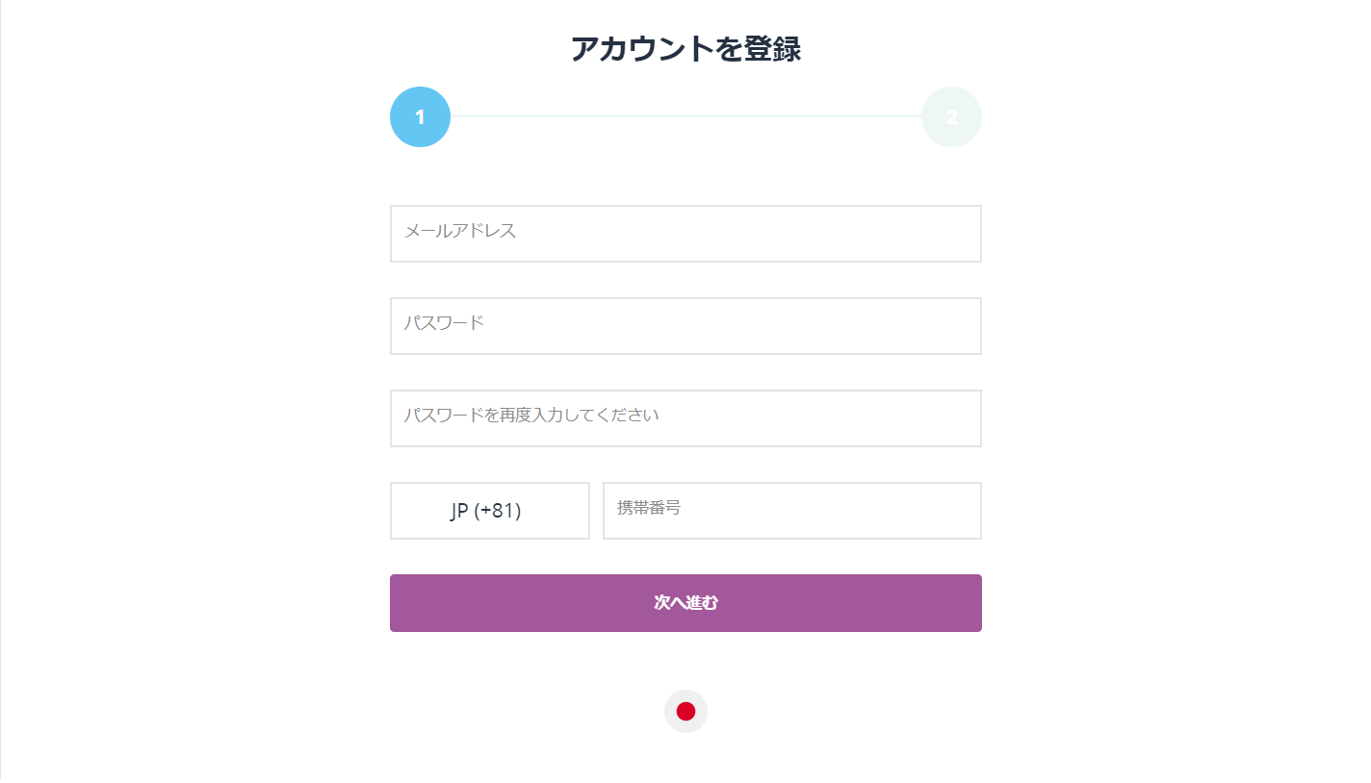Select the password confirmation field
This screenshot has height=783, width=1371.
[685, 418]
